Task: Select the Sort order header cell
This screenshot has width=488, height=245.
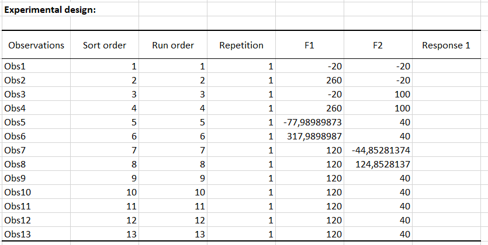Action: pos(105,45)
